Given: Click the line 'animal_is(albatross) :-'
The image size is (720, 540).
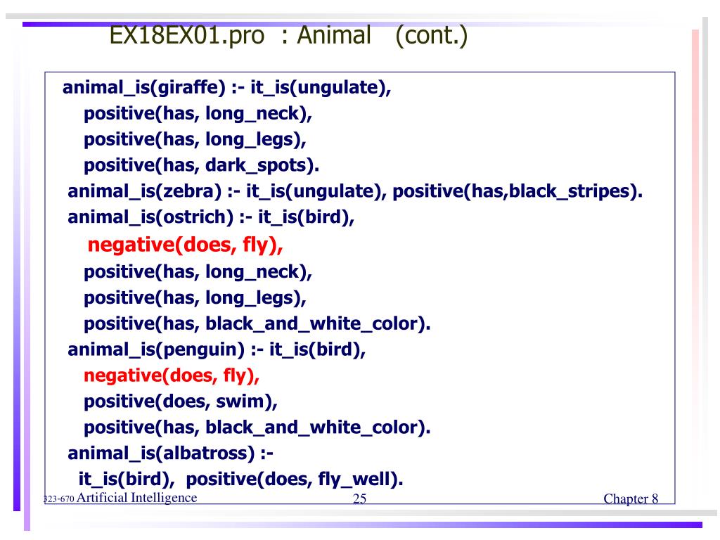Looking at the screenshot, I should pos(170,454).
